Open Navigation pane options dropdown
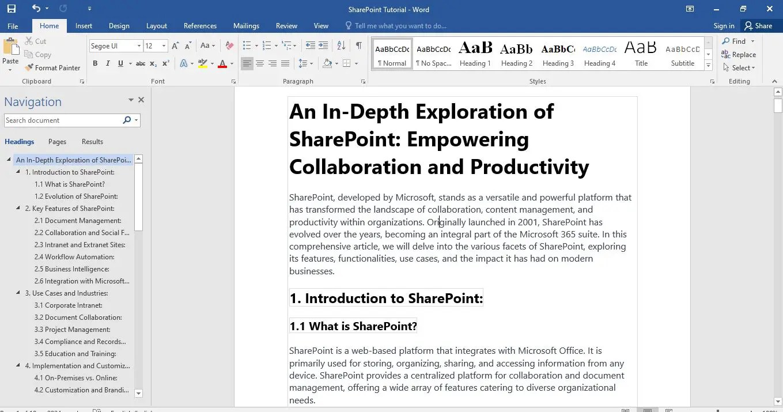783x412 pixels. (x=131, y=100)
